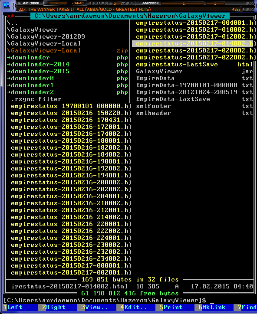Start playback with AMPDECK play button
This screenshot has height=314, width=257.
pyautogui.click(x=94, y=3)
